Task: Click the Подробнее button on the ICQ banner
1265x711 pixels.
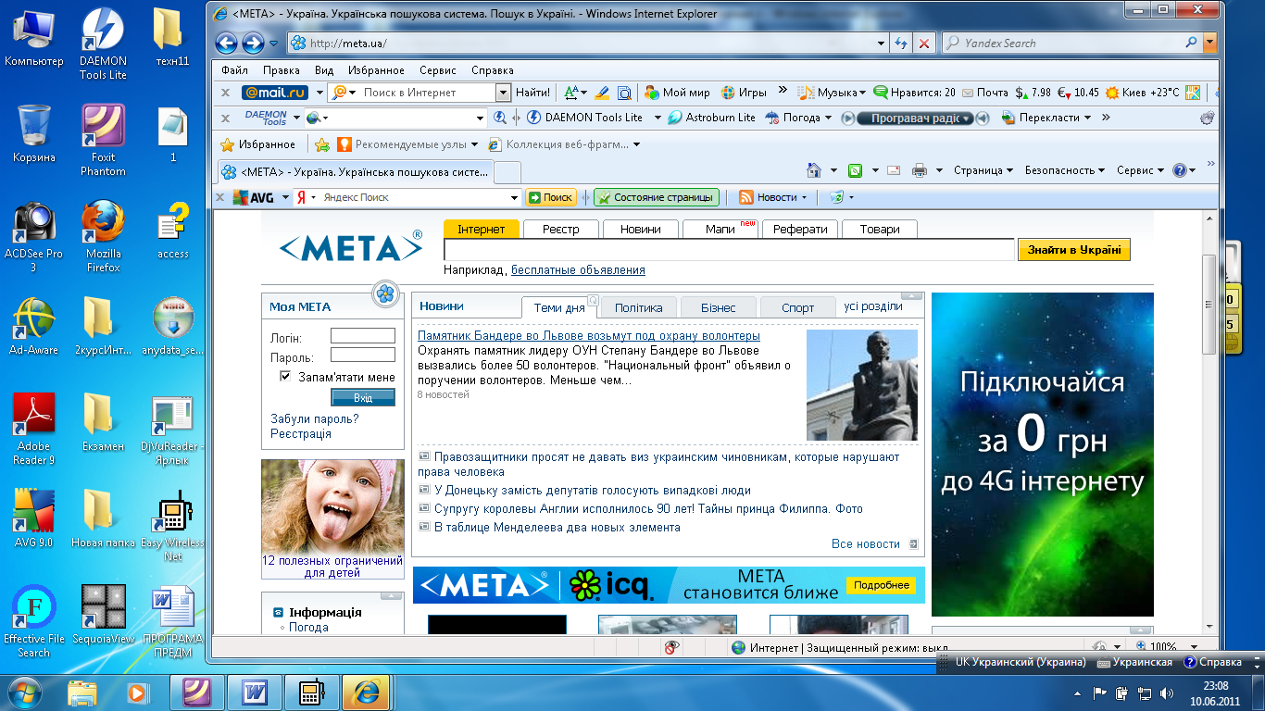Action: pyautogui.click(x=881, y=586)
